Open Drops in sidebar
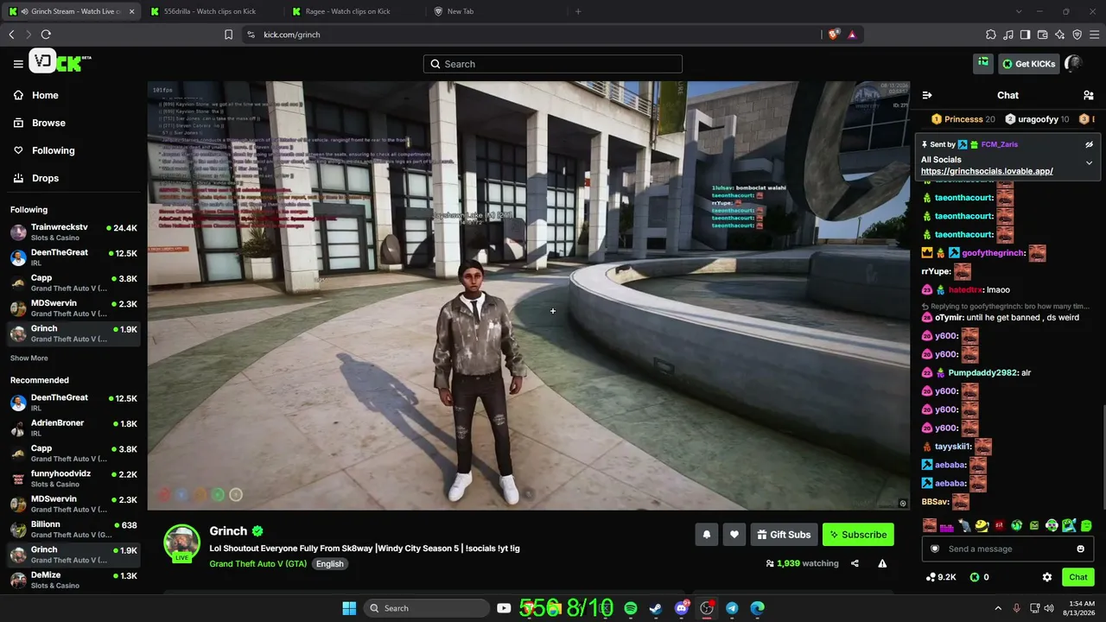Viewport: 1106px width, 622px height. pyautogui.click(x=36, y=178)
